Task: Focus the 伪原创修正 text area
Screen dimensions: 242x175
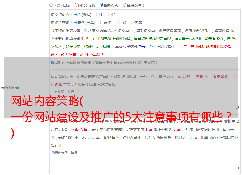Action: tap(145, 160)
